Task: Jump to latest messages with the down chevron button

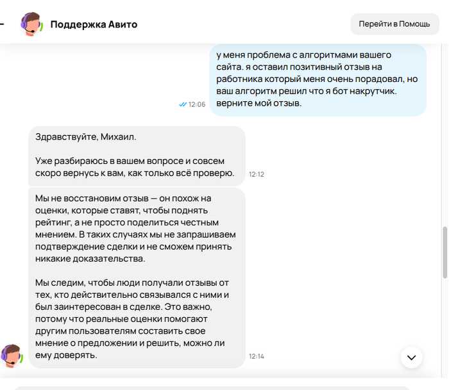Action: [412, 357]
